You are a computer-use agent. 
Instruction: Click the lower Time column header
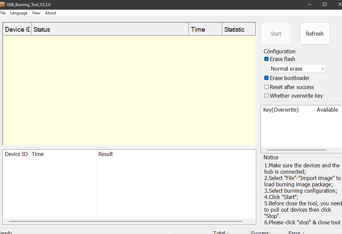click(63, 154)
